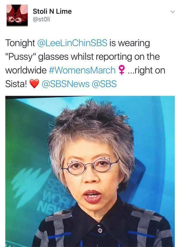Screen dimensions: 180x247
Task: Open the @SBS mention
Action: [x=104, y=84]
